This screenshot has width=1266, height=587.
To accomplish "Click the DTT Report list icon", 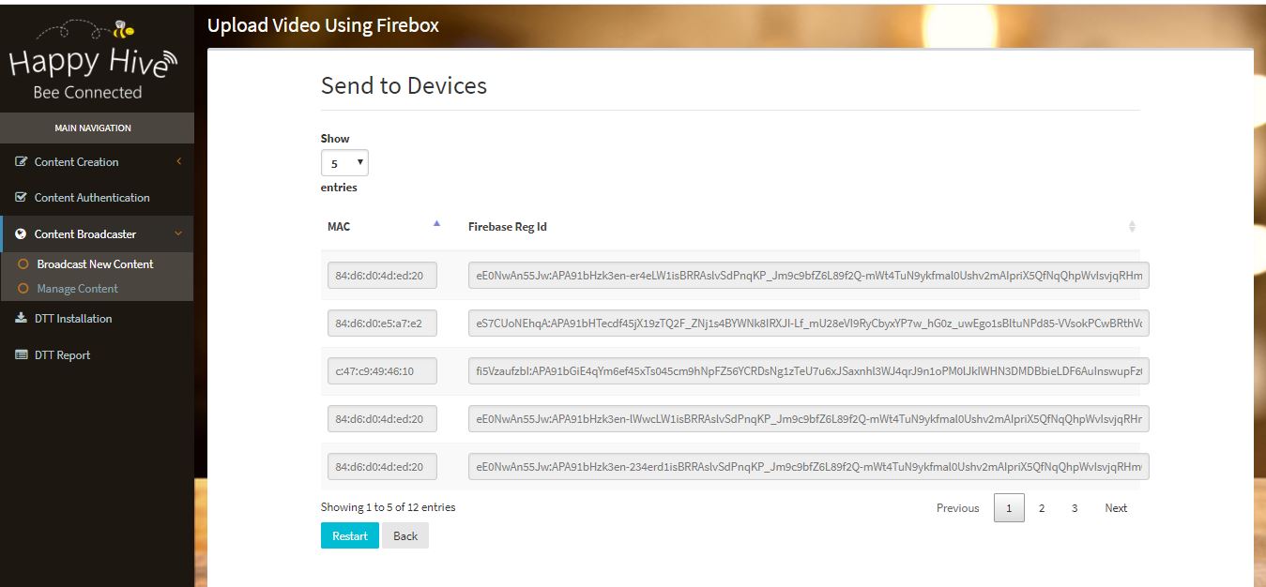I will pyautogui.click(x=22, y=355).
